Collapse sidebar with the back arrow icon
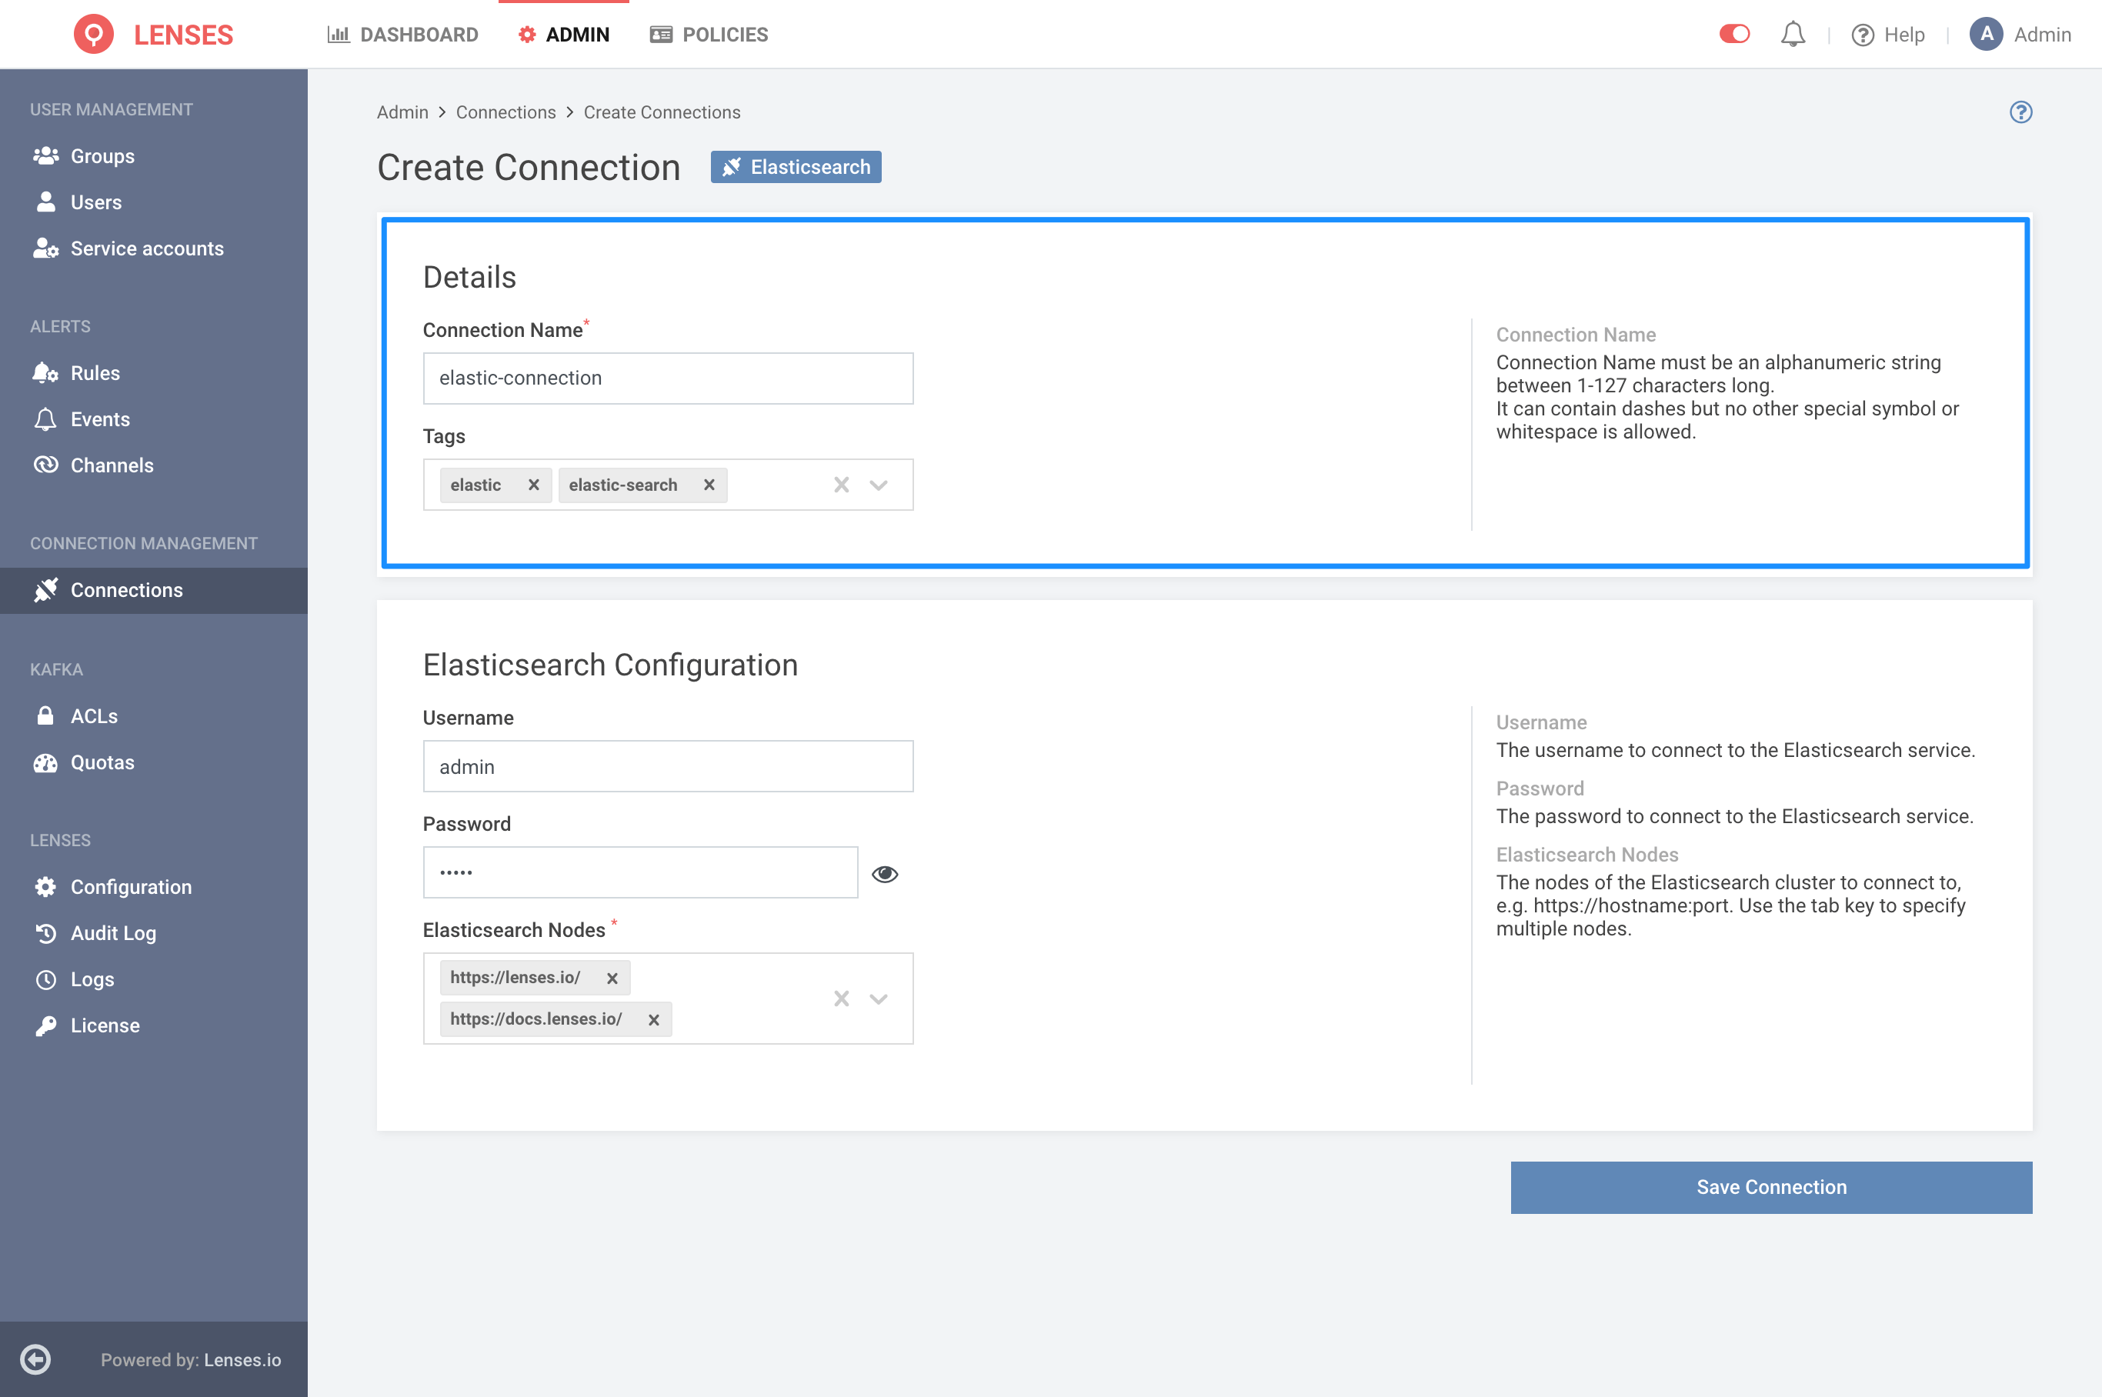2102x1397 pixels. [35, 1359]
